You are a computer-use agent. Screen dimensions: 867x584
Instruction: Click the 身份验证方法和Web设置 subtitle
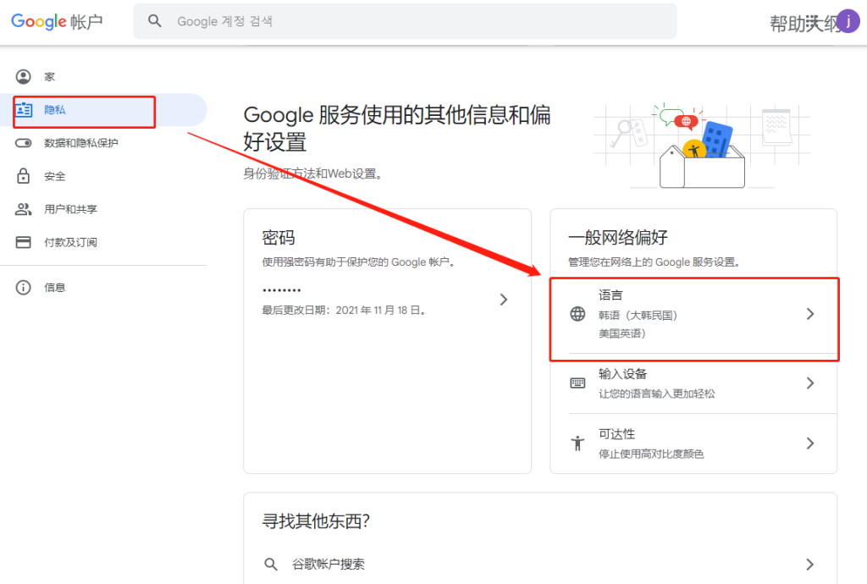click(x=313, y=174)
